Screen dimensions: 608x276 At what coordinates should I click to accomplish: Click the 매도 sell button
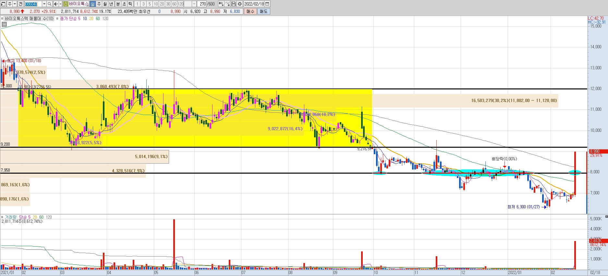[264, 11]
